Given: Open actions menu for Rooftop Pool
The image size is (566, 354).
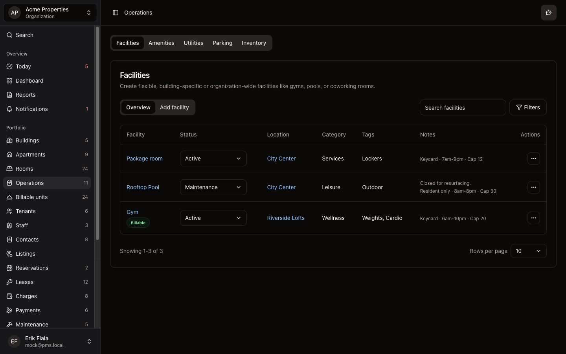Looking at the screenshot, I should (533, 187).
